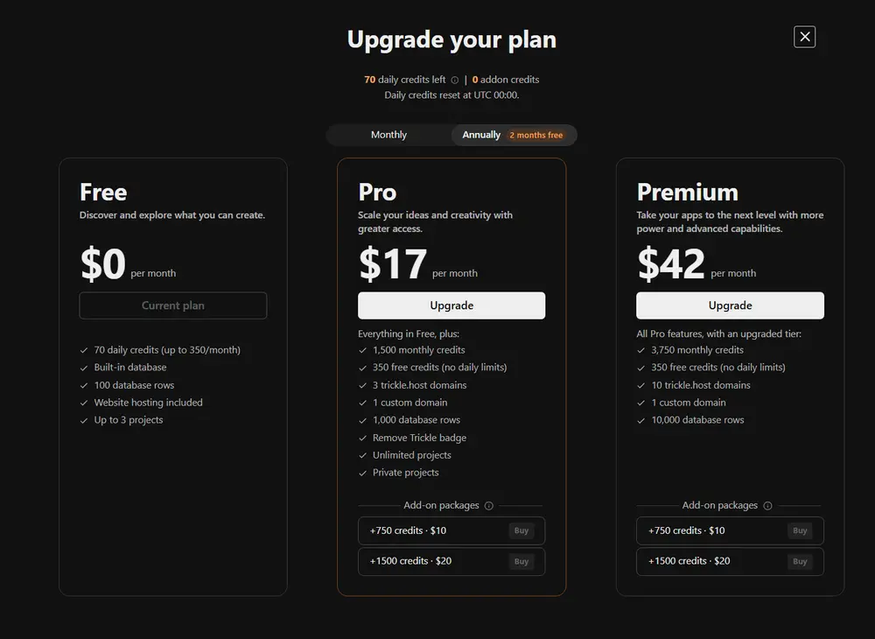Click checkmark beside Remove Trickle badge
Image resolution: width=875 pixels, height=639 pixels.
tap(363, 438)
